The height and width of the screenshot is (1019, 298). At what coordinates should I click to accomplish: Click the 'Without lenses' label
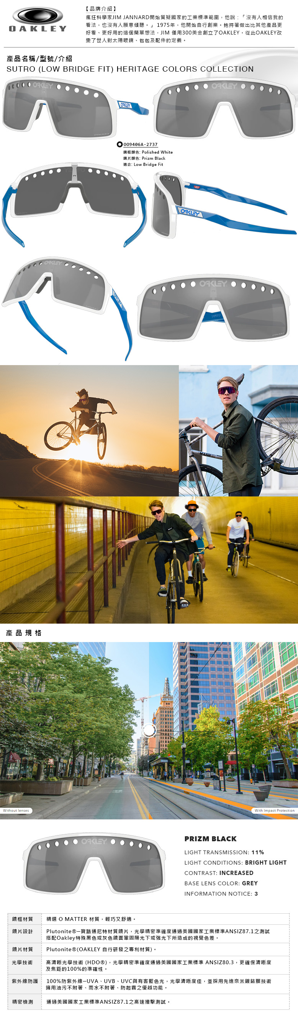click(x=16, y=811)
